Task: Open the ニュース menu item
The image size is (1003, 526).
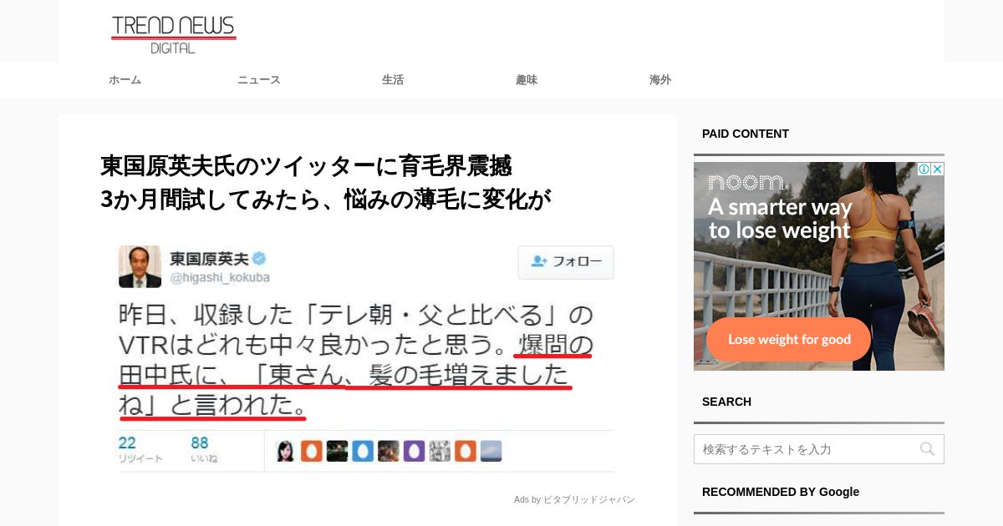Action: pos(259,80)
